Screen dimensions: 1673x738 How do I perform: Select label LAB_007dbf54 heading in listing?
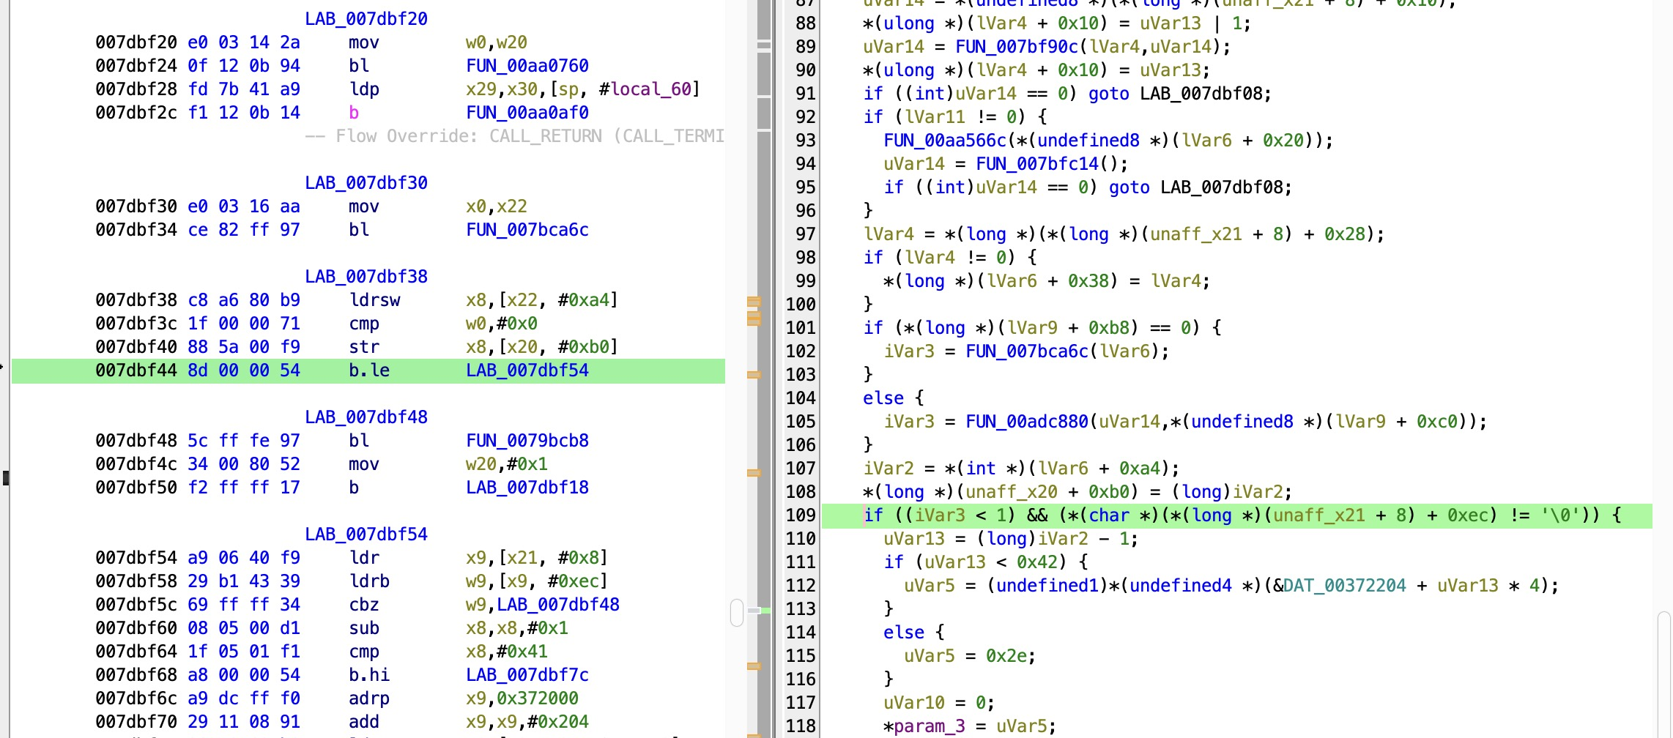point(366,534)
